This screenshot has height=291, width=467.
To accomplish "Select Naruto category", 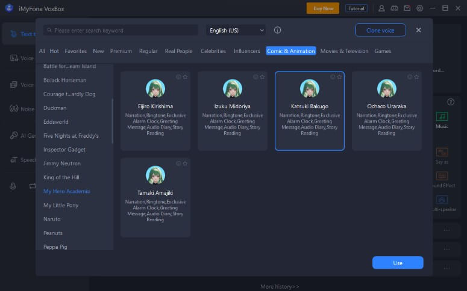I will pos(52,219).
